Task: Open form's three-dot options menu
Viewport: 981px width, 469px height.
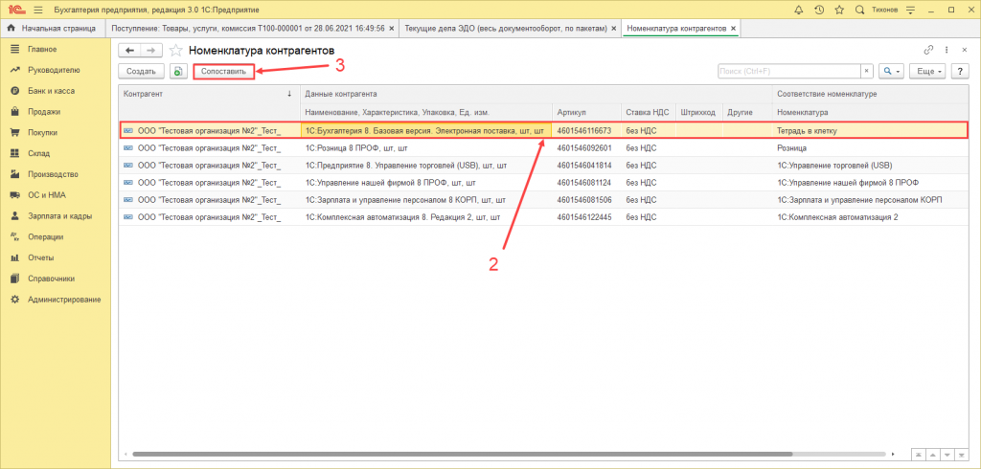Action: click(x=947, y=50)
